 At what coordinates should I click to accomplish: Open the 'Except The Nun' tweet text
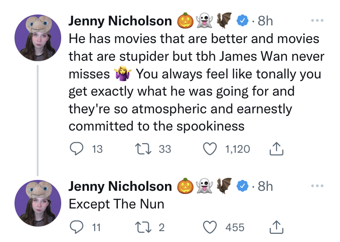[x=116, y=204]
